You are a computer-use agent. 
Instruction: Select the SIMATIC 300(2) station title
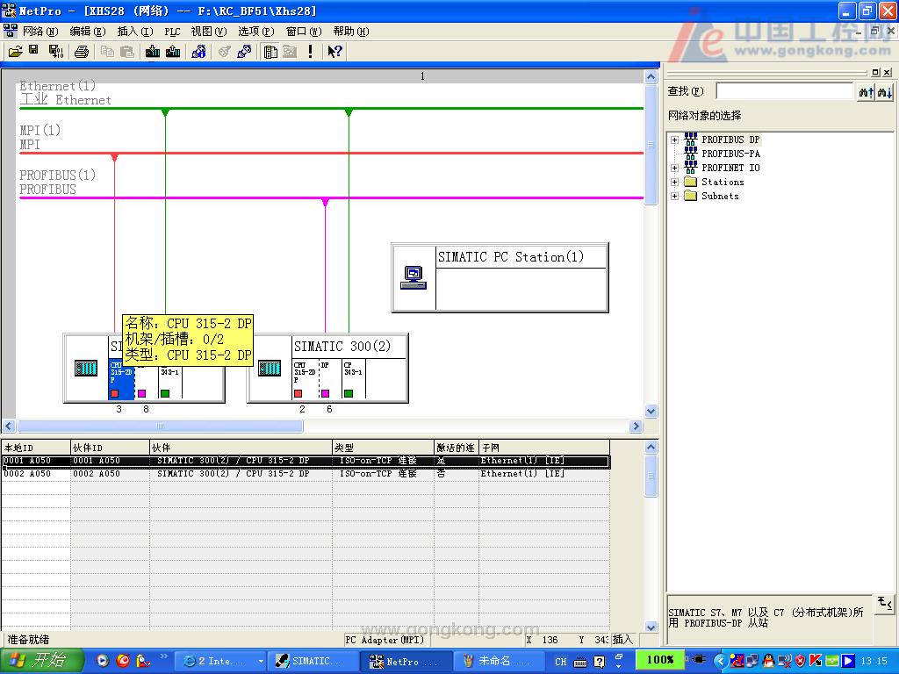click(342, 346)
